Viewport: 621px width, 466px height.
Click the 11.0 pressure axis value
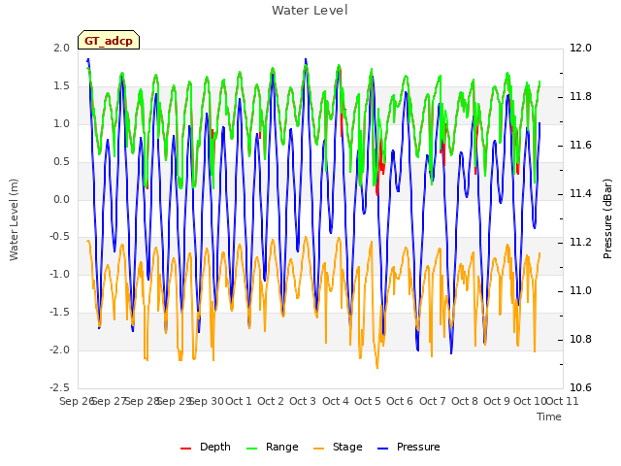pyautogui.click(x=580, y=290)
